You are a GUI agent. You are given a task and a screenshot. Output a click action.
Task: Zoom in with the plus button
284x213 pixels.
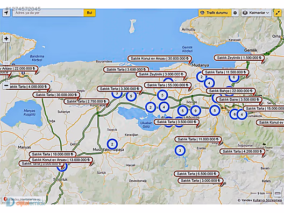point(6,39)
